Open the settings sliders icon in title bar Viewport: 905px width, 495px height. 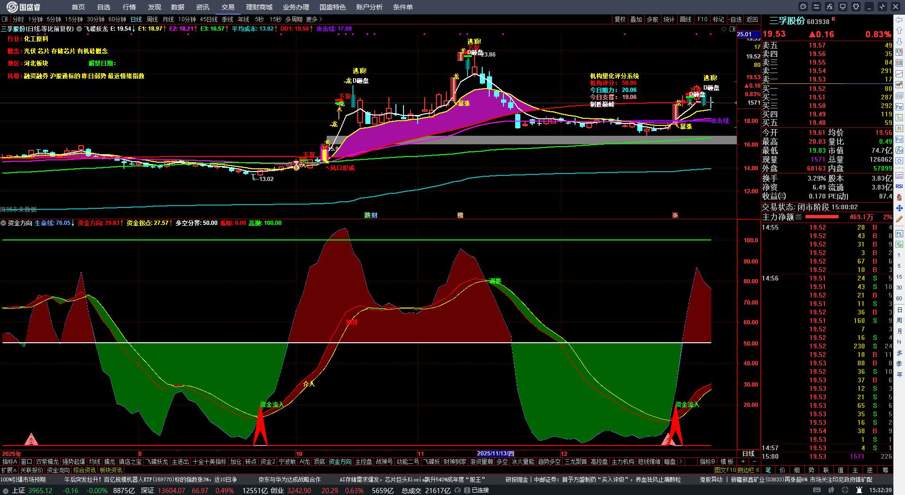pos(816,7)
